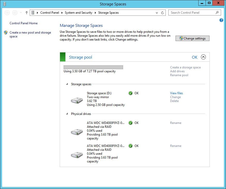Image resolution: width=226 pixels, height=189 pixels.
Task: Open breadcrumb arrow before Storage Spaces
Action: (x=95, y=13)
